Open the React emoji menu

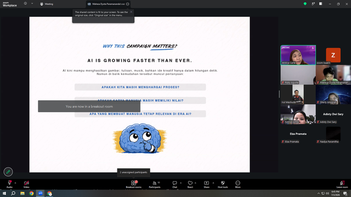click(190, 184)
